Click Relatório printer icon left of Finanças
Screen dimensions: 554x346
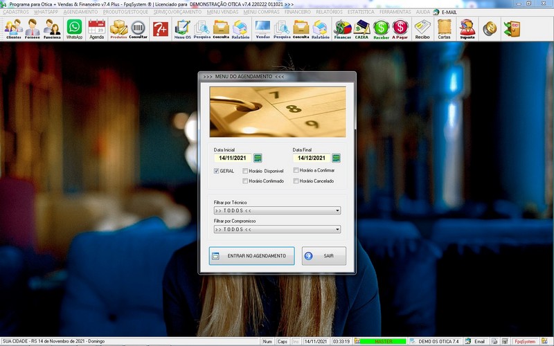(321, 29)
